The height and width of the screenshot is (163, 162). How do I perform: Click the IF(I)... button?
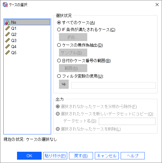(x=73, y=37)
